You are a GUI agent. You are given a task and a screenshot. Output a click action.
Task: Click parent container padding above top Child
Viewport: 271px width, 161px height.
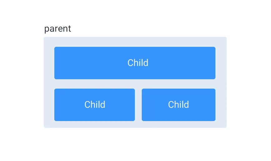click(x=135, y=42)
